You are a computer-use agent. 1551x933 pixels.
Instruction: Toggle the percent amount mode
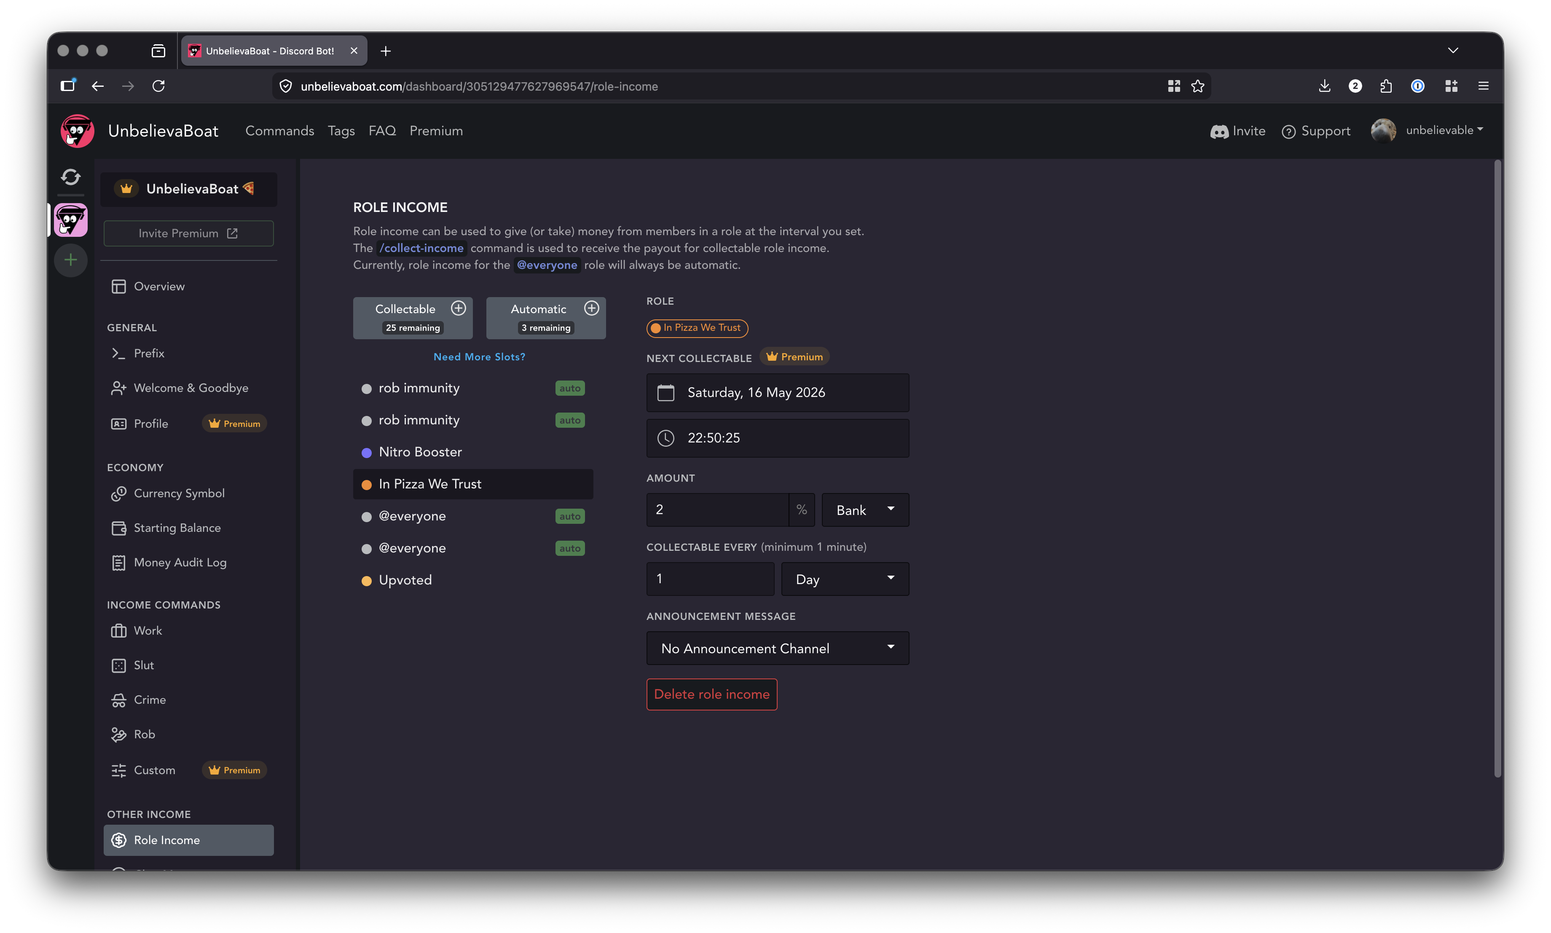point(802,510)
